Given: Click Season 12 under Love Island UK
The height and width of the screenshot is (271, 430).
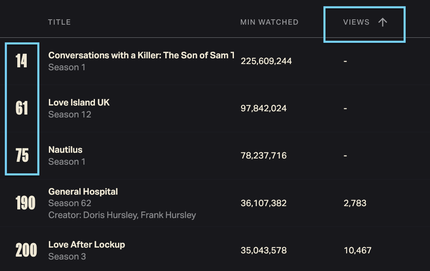Looking at the screenshot, I should (x=69, y=115).
